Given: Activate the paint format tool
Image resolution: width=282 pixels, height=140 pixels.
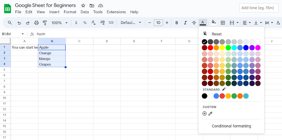Looking at the screenshot, I should click(45, 23).
